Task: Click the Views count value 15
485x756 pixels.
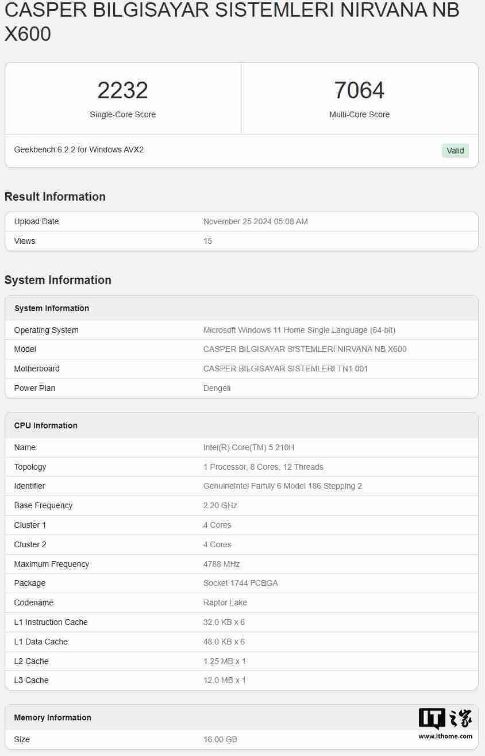Action: pyautogui.click(x=207, y=241)
